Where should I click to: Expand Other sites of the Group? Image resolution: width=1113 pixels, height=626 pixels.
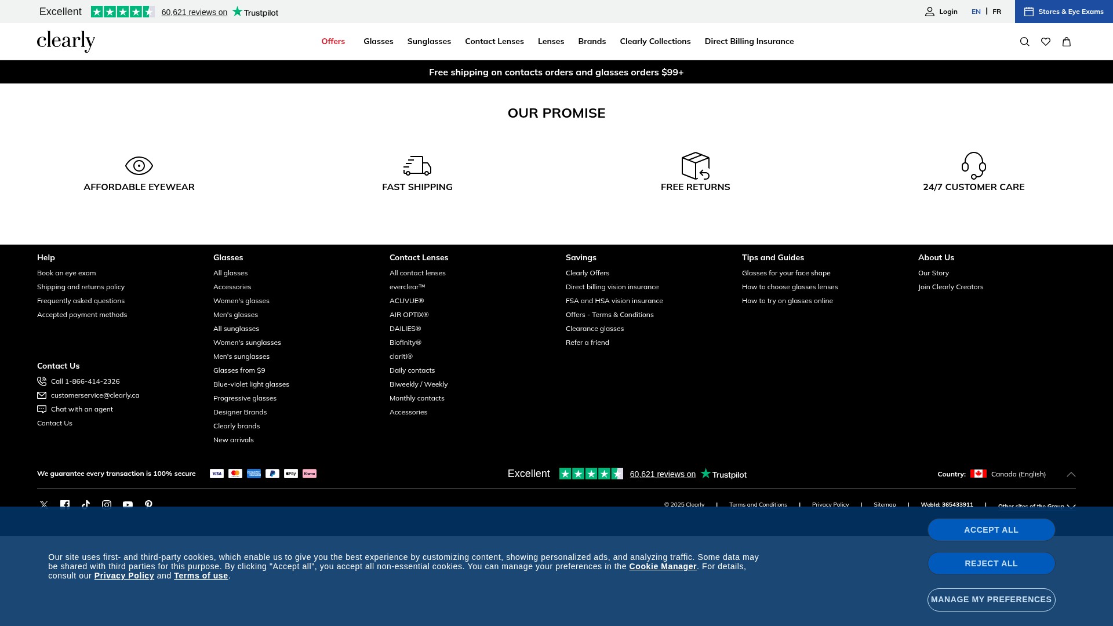click(x=1036, y=507)
